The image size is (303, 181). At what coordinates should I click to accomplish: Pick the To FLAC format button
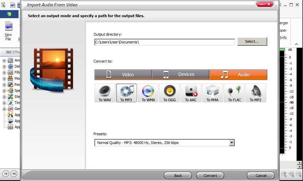(234, 93)
